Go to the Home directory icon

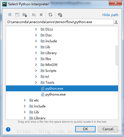[x=10, y=15]
